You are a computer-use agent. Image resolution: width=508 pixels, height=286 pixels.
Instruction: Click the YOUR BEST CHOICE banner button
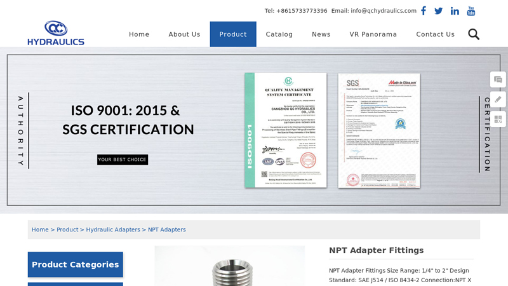pos(123,160)
